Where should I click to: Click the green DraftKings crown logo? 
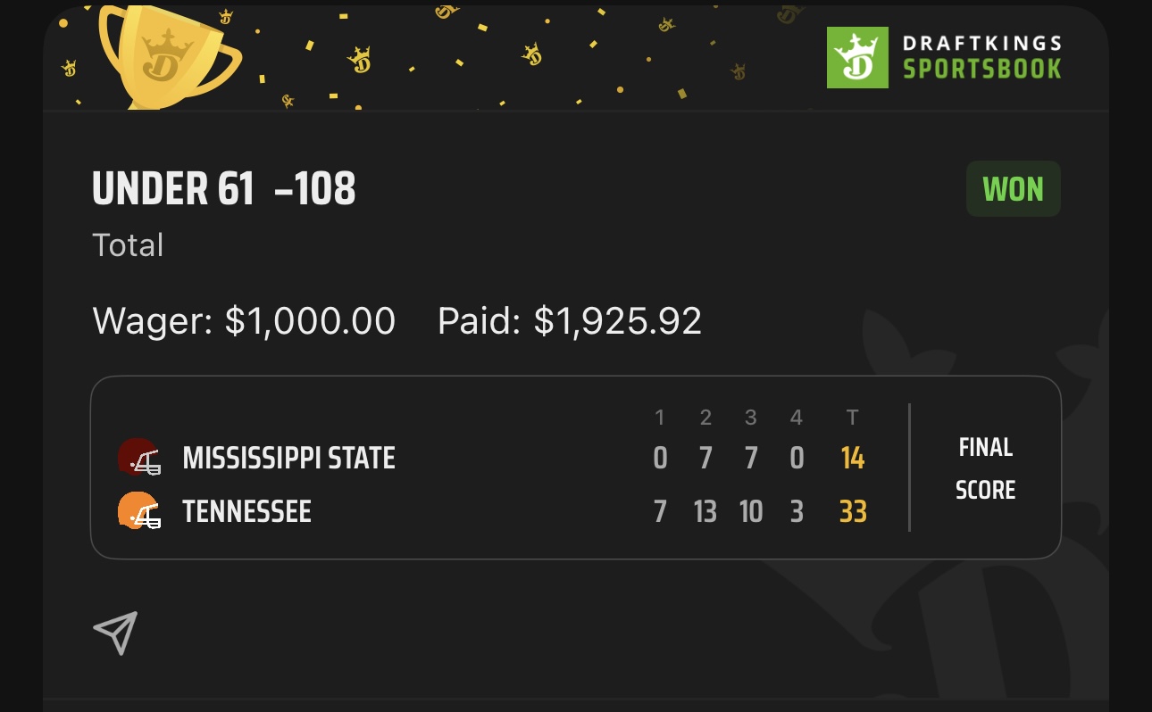pyautogui.click(x=857, y=58)
